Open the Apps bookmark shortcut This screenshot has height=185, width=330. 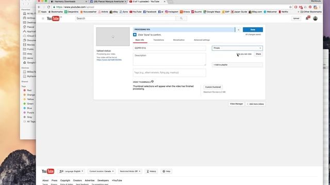42,12
